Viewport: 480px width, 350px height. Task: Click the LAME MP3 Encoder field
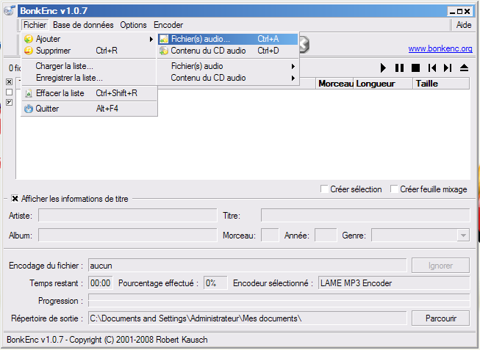(x=394, y=283)
